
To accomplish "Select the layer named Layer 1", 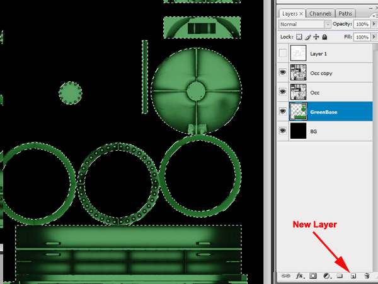I will coord(318,54).
